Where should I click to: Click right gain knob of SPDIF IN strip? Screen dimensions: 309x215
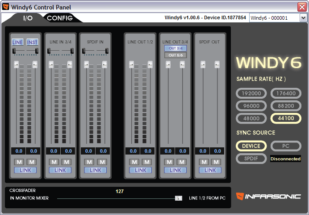[107, 51]
